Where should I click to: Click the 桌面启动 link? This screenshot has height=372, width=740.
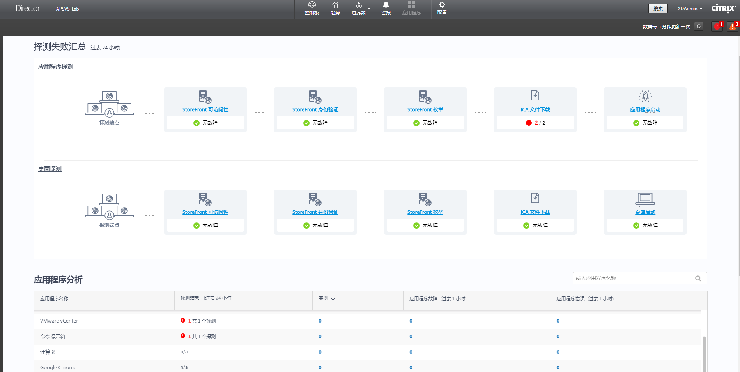click(645, 212)
